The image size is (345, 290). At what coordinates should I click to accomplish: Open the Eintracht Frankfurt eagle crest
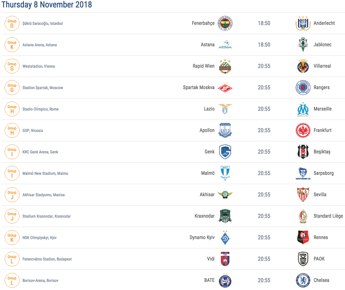click(303, 130)
